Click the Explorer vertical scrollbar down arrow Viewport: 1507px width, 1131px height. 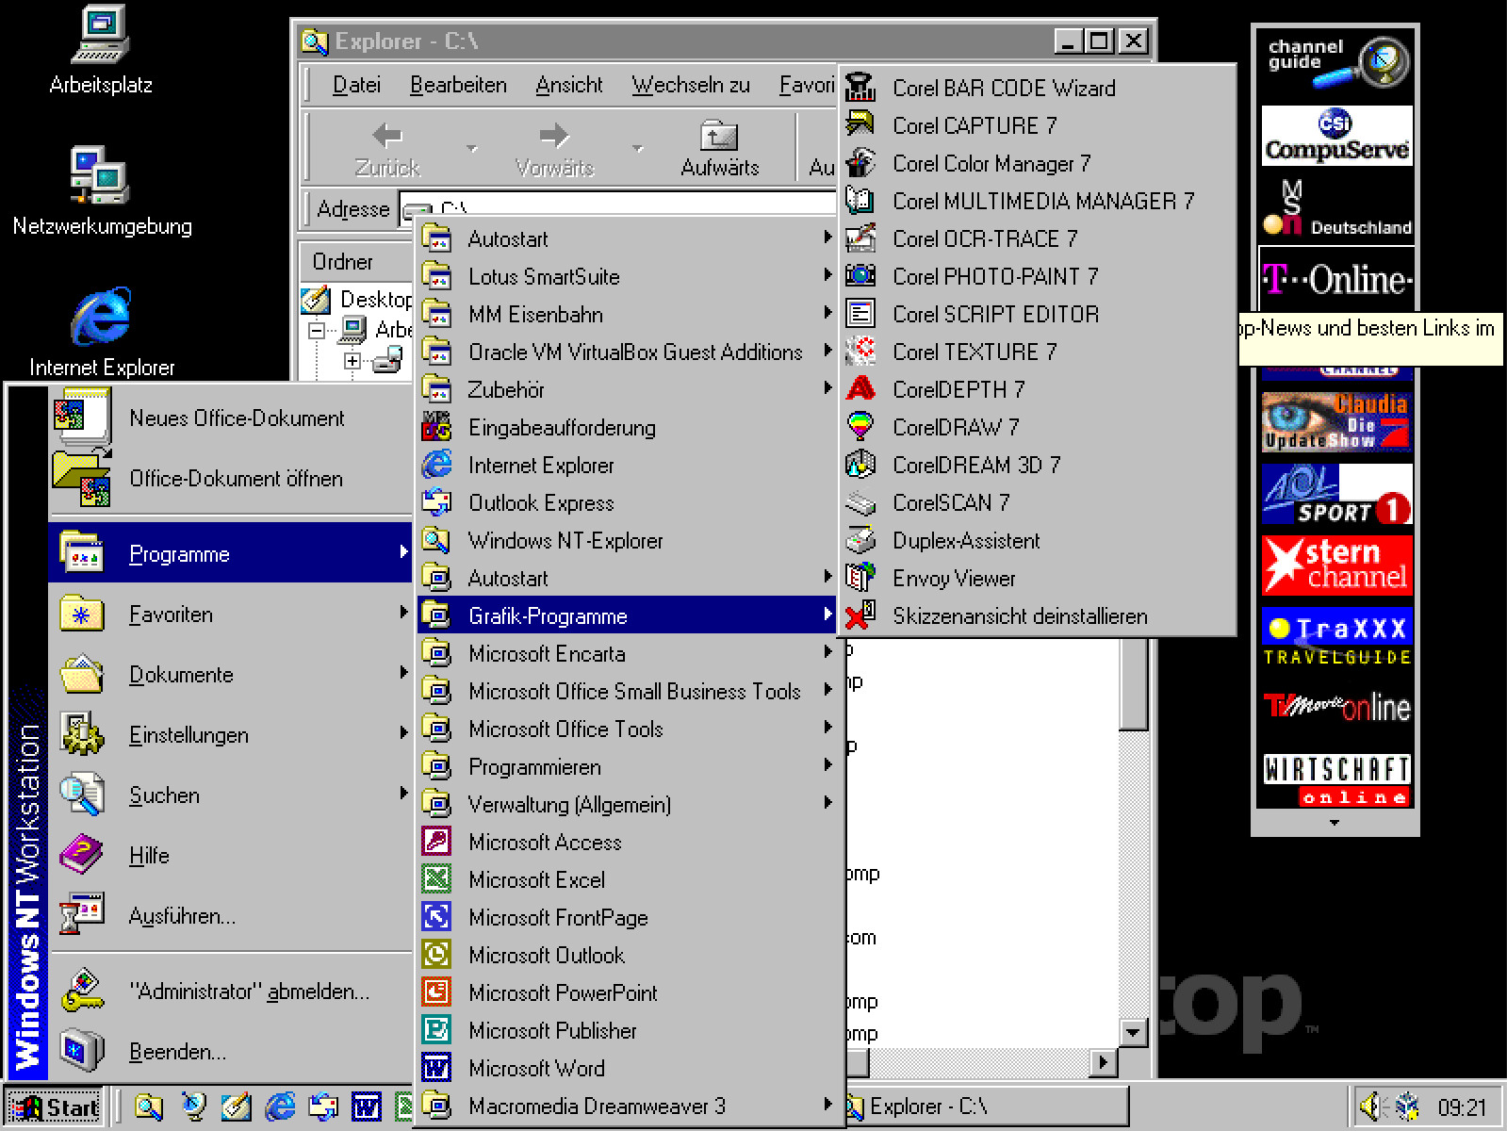tap(1134, 1032)
